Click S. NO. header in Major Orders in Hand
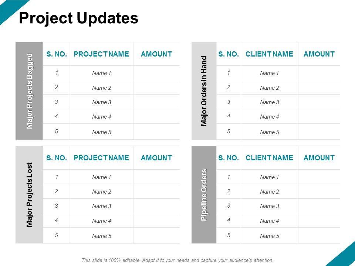The height and width of the screenshot is (266, 355). [x=229, y=54]
